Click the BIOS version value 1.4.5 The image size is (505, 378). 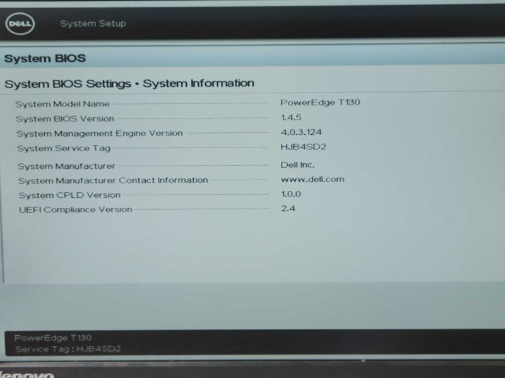(x=291, y=117)
